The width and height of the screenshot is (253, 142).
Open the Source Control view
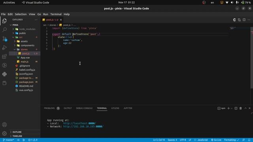[x=4, y=39]
